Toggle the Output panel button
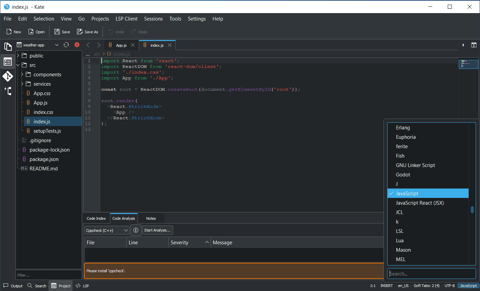The height and width of the screenshot is (291, 480). 13,286
